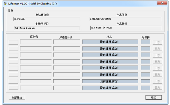Click the 日志 button in the fourth row
The height and width of the screenshot is (105, 170).
(158, 62)
